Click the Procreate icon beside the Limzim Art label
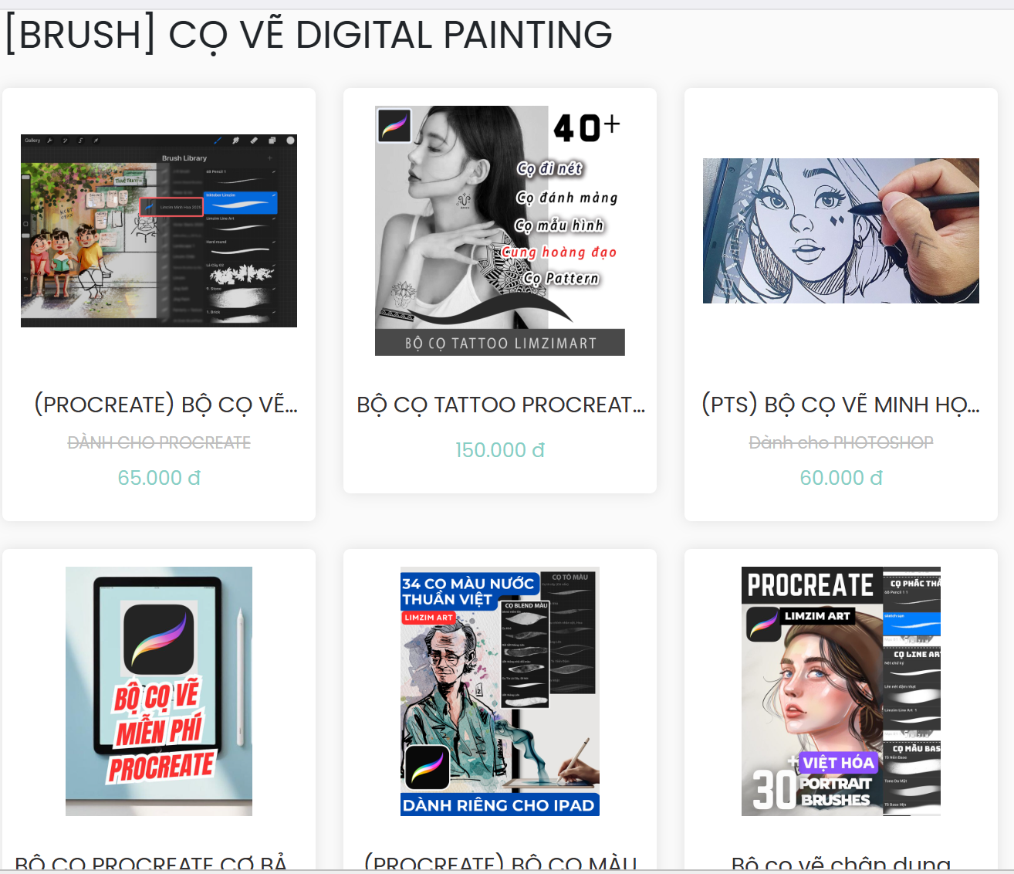Image resolution: width=1014 pixels, height=874 pixels. point(764,624)
